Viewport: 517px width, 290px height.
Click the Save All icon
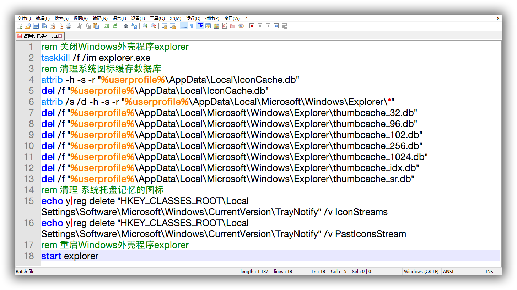tap(44, 26)
